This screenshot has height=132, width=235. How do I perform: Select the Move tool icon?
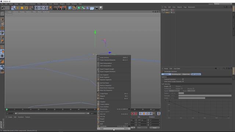pos(18,8)
